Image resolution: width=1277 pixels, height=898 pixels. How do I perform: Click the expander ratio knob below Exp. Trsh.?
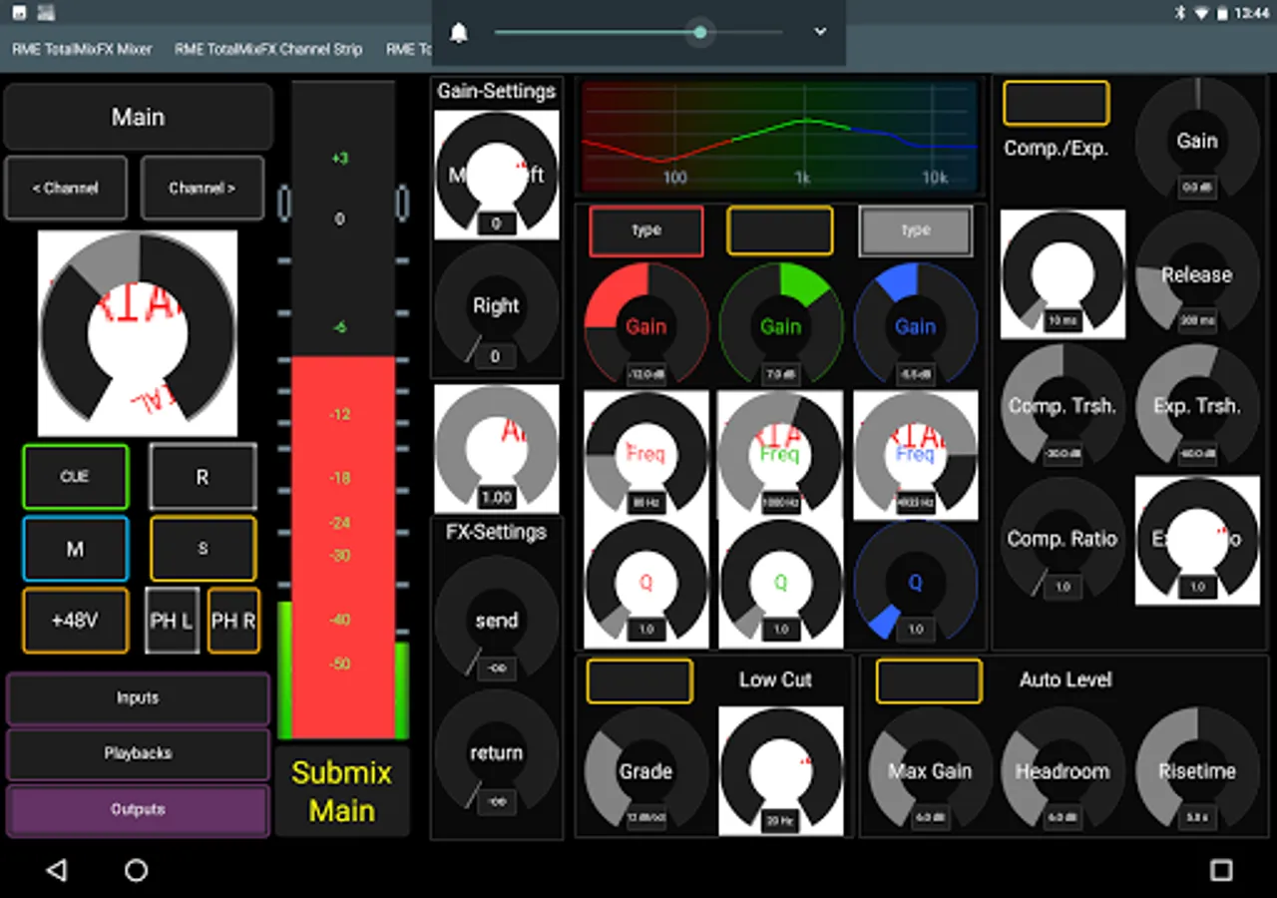click(1197, 540)
